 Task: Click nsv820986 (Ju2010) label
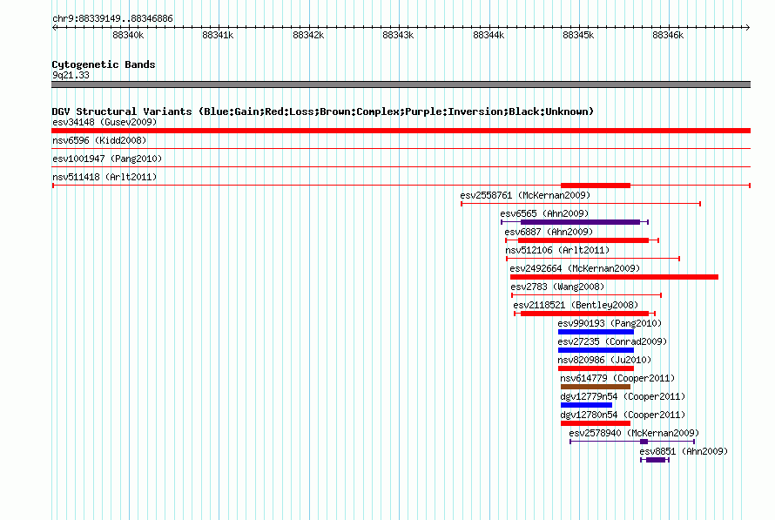604,360
